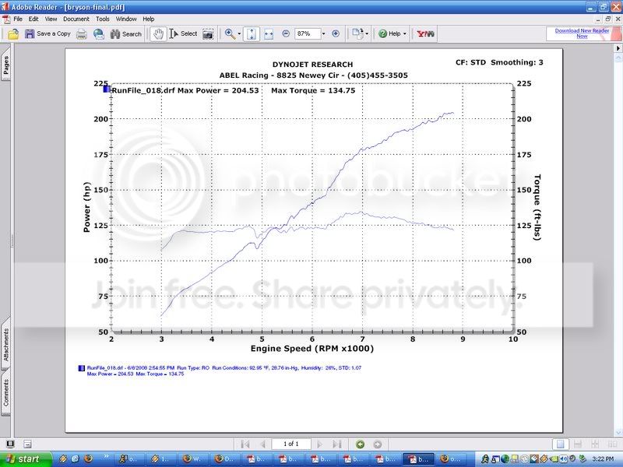The width and height of the screenshot is (623, 467).
Task: Click the Open file folder icon
Action: coord(12,33)
